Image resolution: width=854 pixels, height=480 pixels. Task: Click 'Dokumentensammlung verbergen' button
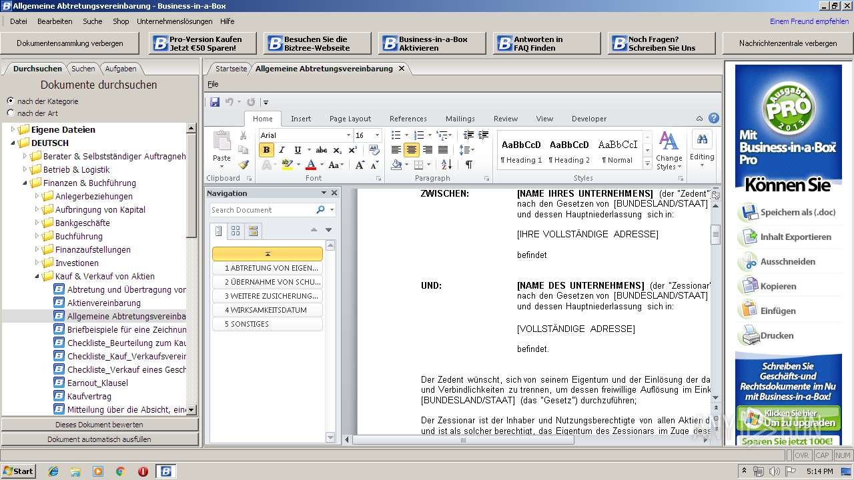[x=70, y=43]
